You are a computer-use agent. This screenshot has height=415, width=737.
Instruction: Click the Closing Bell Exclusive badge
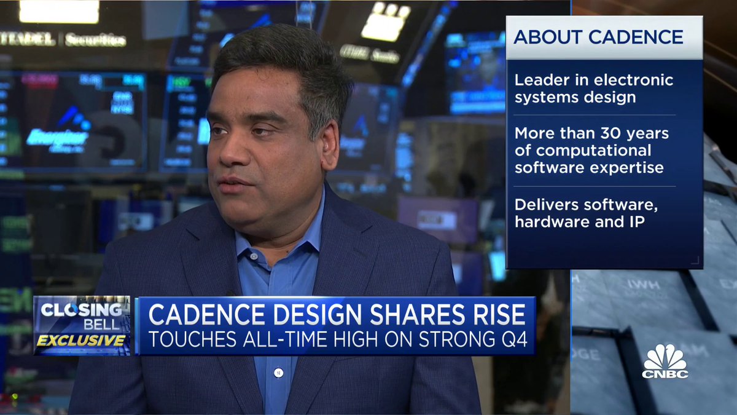[x=82, y=326]
